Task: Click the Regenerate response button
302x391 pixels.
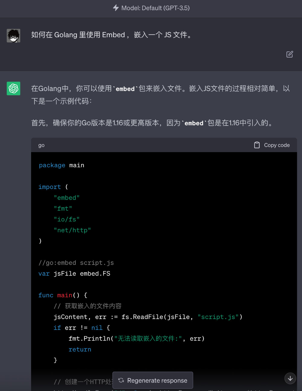Action: (x=153, y=380)
